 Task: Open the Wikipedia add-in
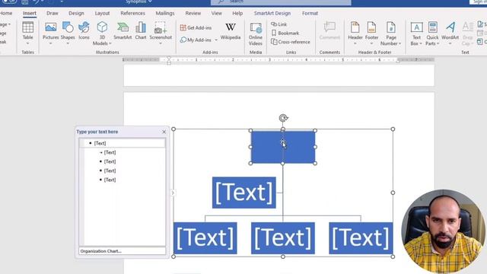pos(231,31)
